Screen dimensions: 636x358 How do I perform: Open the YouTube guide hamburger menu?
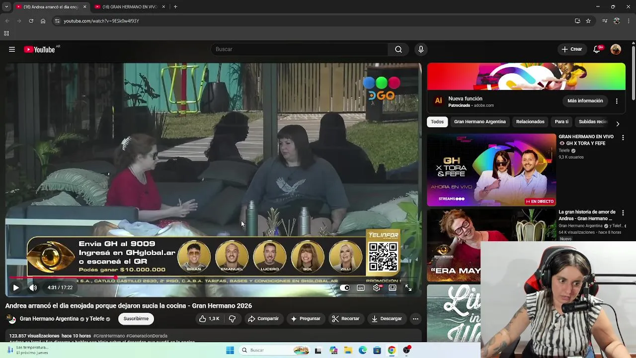click(12, 49)
